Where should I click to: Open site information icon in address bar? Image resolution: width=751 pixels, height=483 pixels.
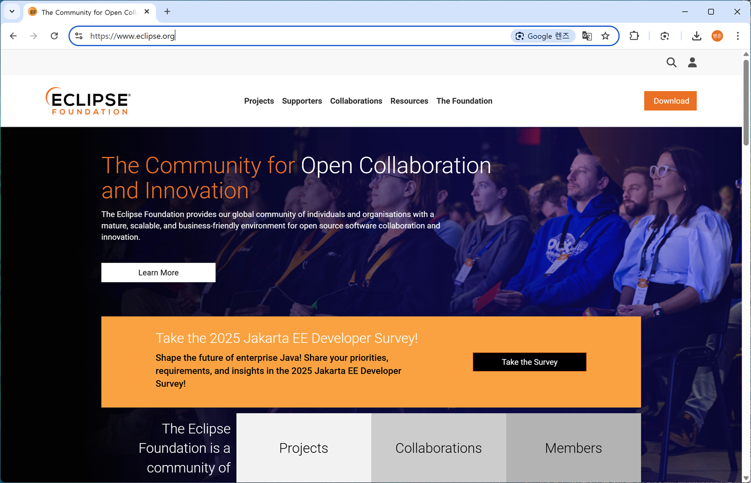click(79, 36)
